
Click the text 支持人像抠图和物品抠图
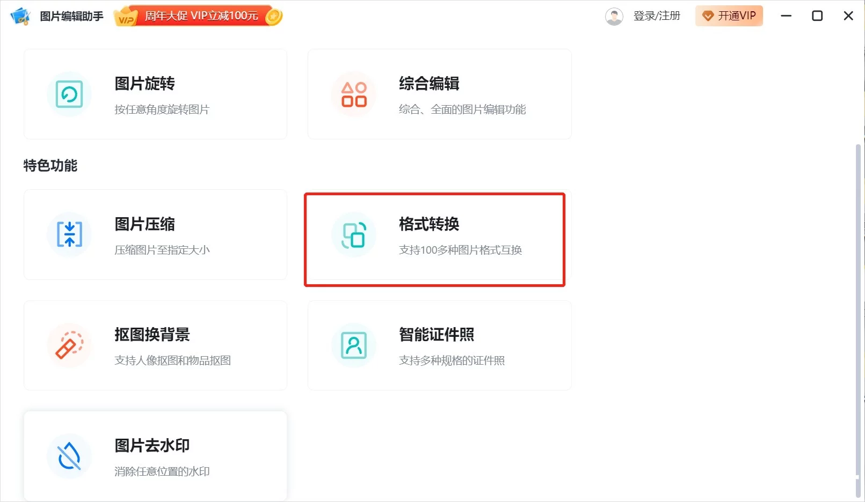(x=172, y=360)
